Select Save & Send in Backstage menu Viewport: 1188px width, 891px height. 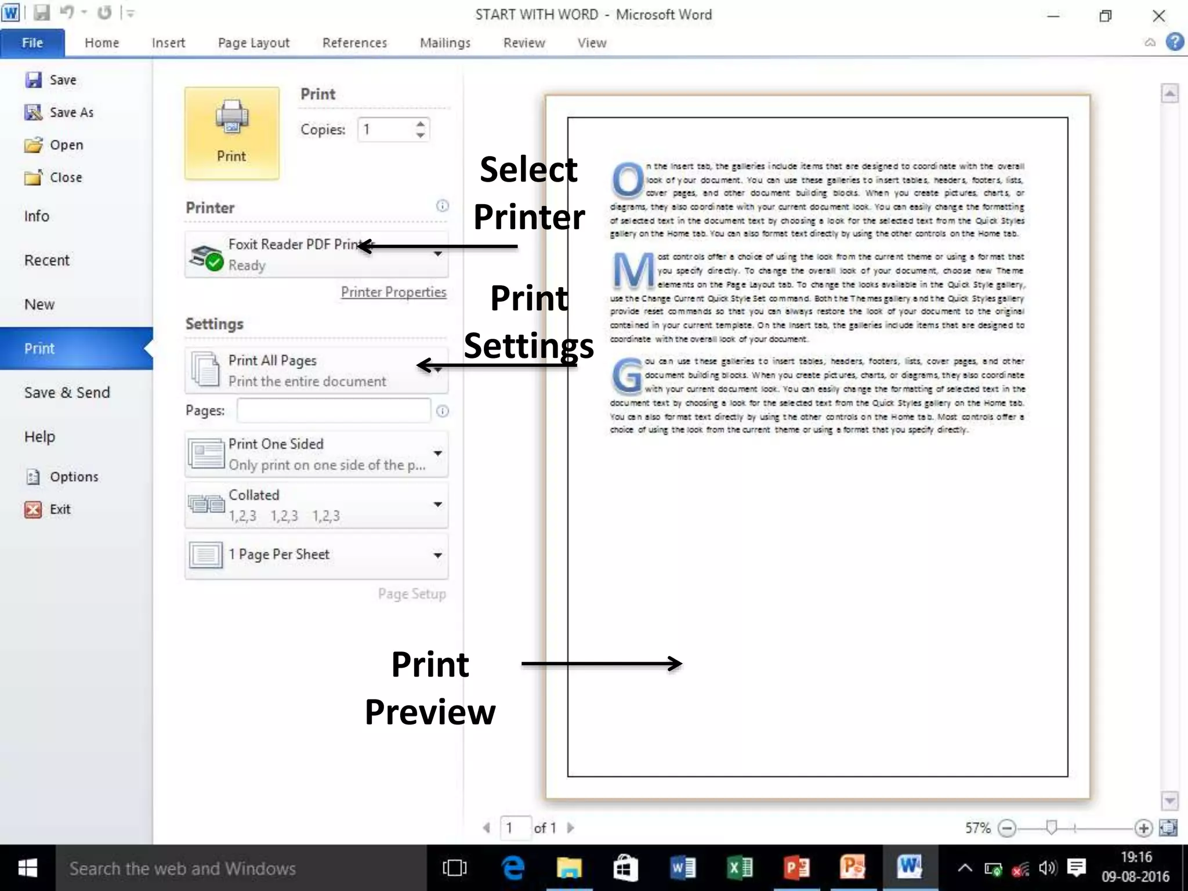[x=67, y=392]
